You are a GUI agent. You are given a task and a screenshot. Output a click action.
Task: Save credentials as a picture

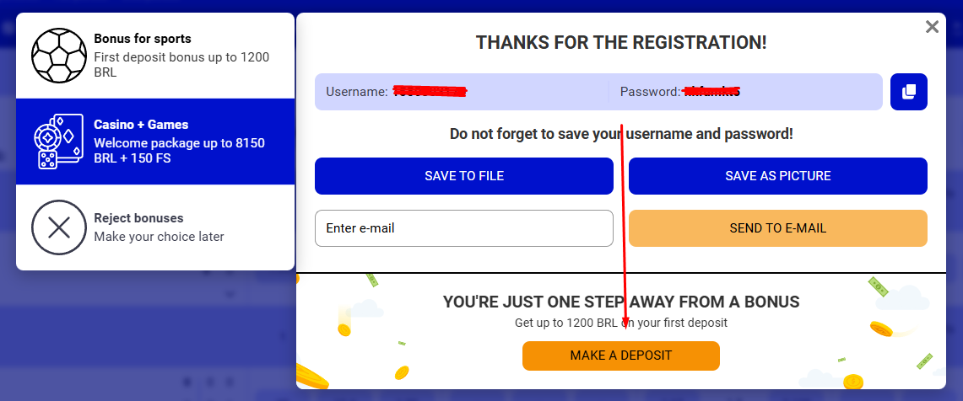coord(777,176)
